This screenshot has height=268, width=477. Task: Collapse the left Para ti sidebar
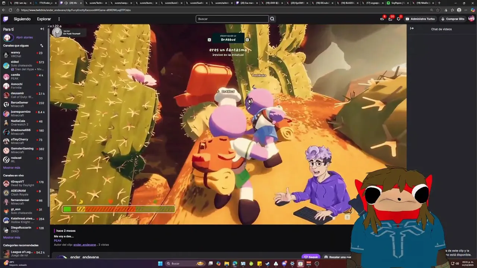click(x=42, y=29)
